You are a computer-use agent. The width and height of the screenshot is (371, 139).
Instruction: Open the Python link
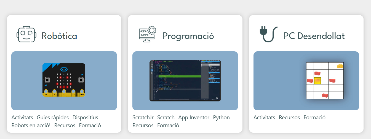(221, 117)
